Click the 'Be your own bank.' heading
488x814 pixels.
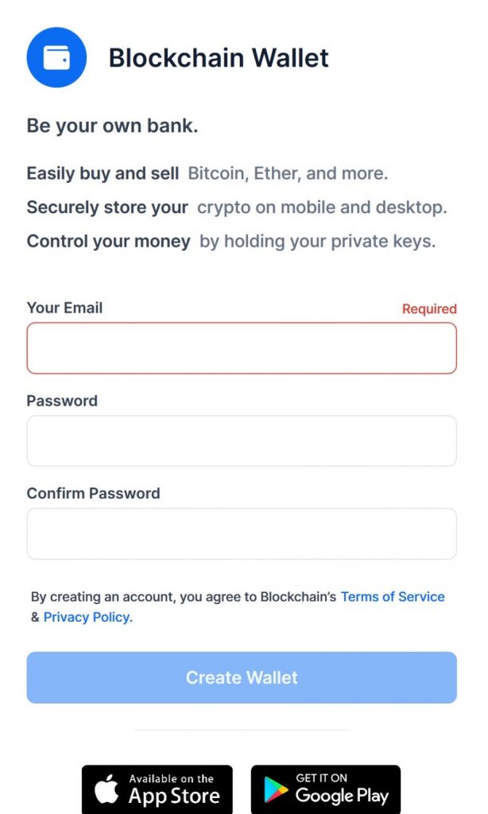[x=113, y=126]
